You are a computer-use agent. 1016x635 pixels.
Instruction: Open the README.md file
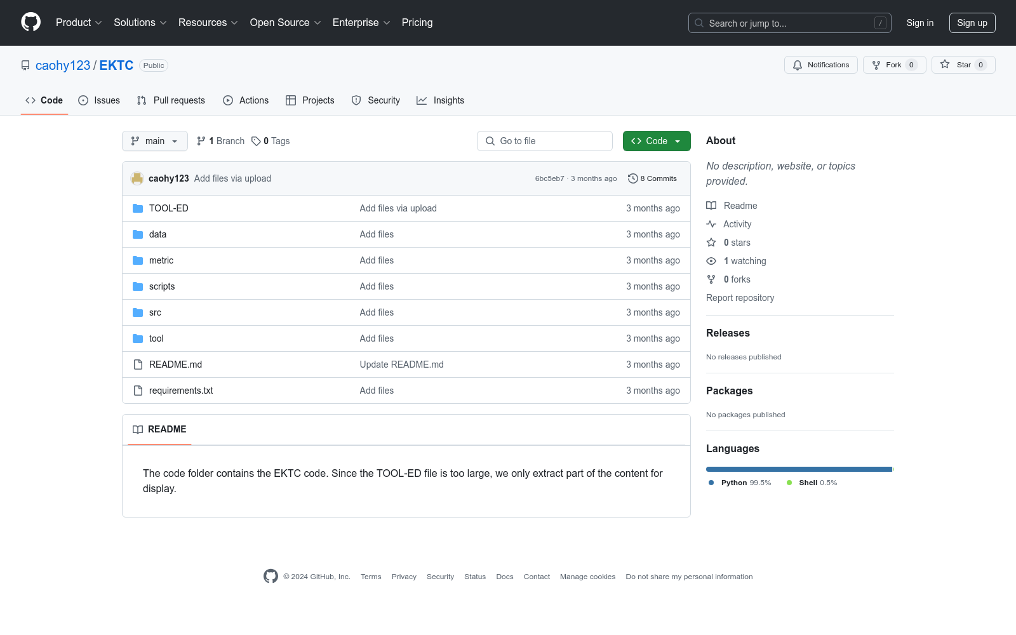click(175, 364)
